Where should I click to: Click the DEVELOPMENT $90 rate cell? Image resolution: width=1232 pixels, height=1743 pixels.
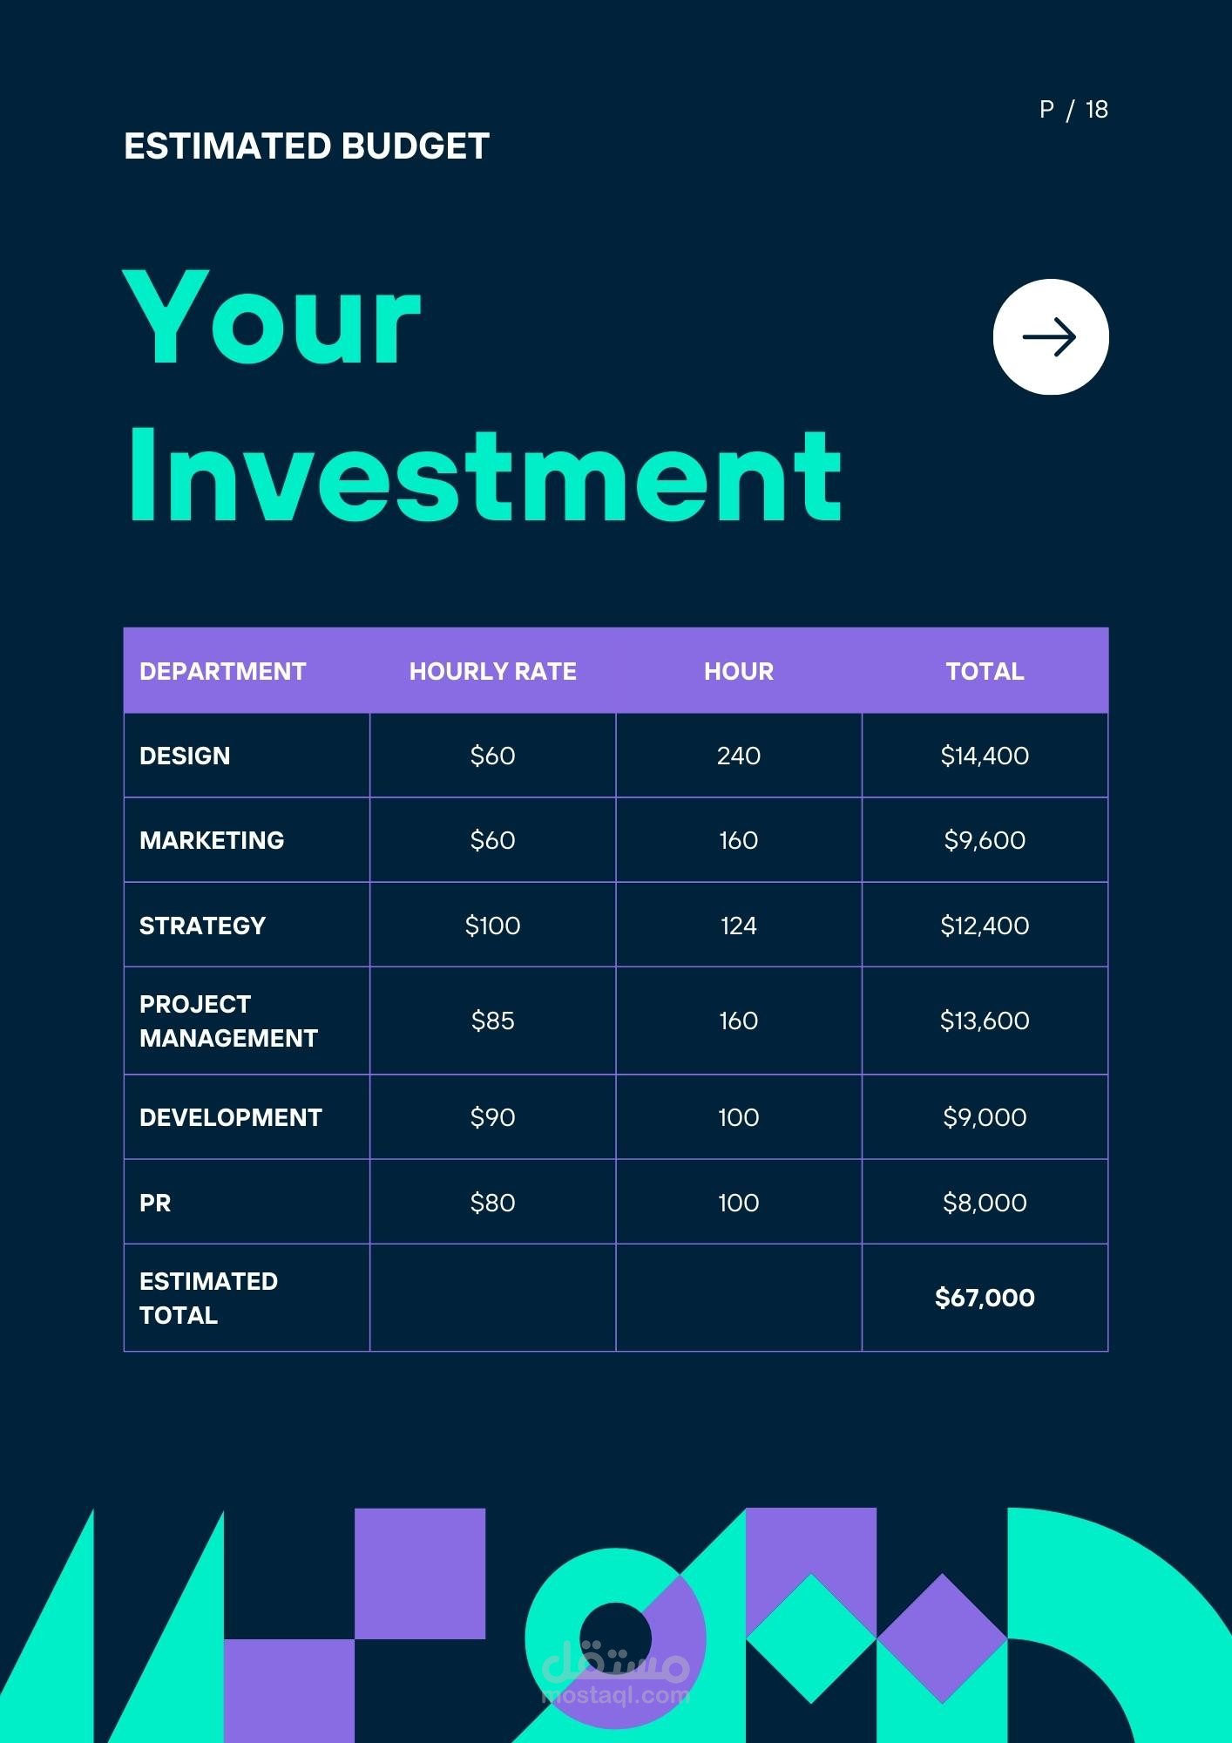493,1117
